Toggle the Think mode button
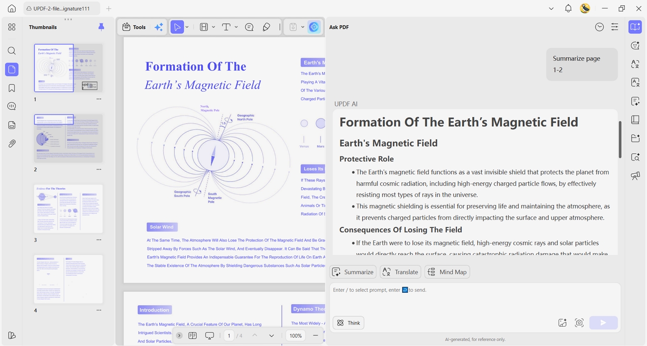647x346 pixels. (x=348, y=323)
